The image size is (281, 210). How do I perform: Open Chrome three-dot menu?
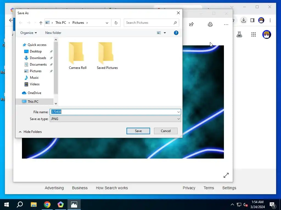270,20
